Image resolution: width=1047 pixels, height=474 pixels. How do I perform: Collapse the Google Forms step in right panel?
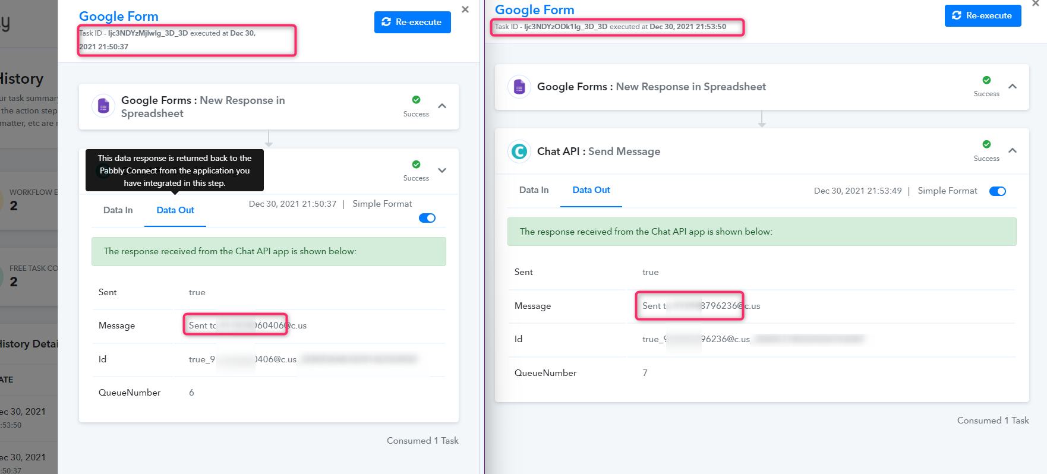pos(1013,86)
